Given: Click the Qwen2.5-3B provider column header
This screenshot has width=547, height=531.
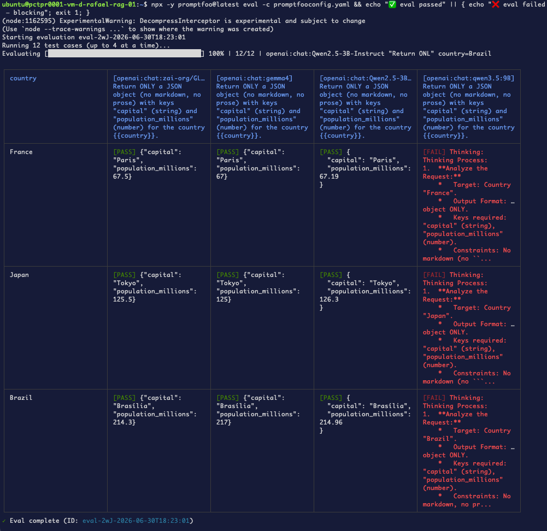Looking at the screenshot, I should coord(365,107).
